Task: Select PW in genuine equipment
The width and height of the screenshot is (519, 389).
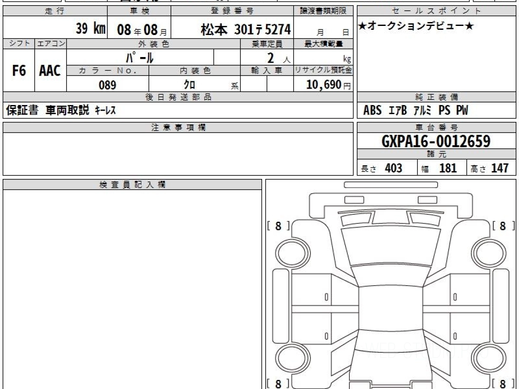Action: pyautogui.click(x=462, y=111)
